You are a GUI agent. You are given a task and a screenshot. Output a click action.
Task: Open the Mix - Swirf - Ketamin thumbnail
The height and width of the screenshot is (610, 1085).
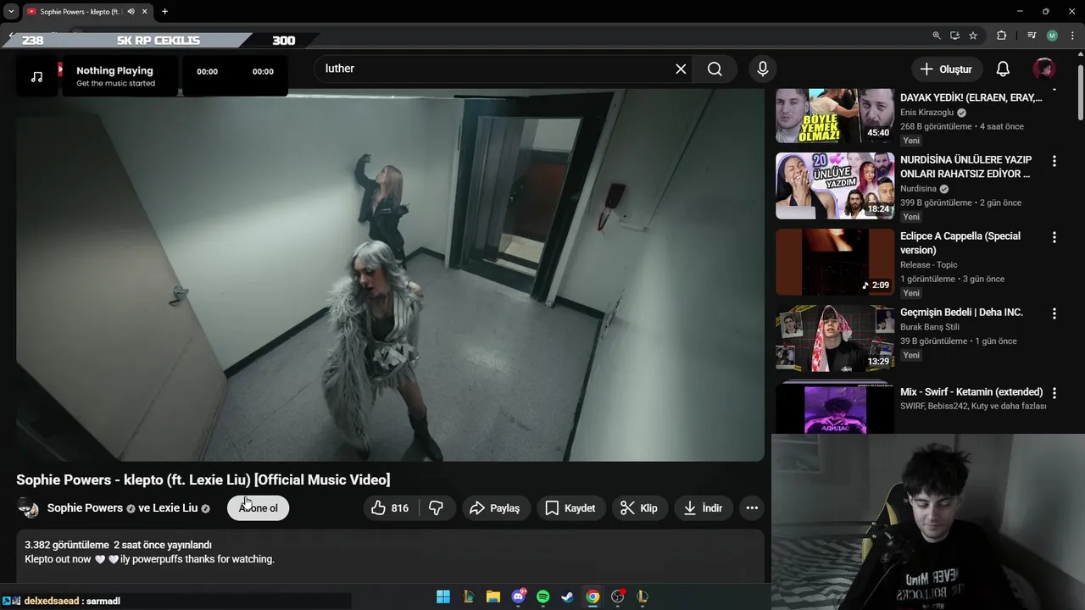[835, 408]
